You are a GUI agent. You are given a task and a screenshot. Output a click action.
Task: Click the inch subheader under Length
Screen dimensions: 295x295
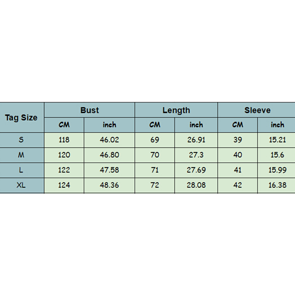(196, 125)
